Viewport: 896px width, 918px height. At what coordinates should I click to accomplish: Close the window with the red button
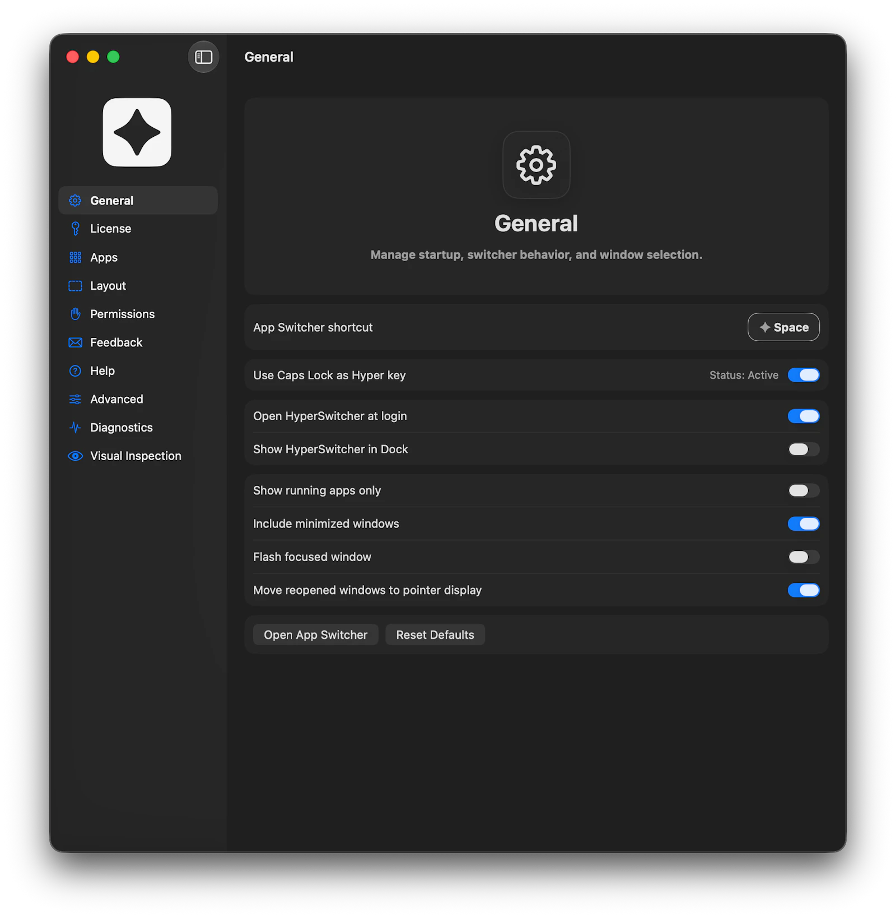pyautogui.click(x=72, y=57)
